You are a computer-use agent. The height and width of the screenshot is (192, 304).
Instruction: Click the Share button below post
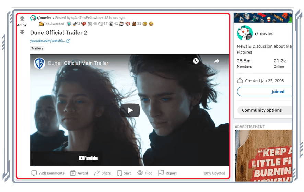point(102,173)
